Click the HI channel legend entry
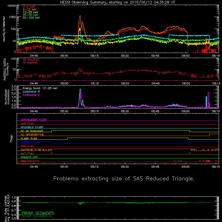Viewport: 222px width, 222px height. pos(30,63)
